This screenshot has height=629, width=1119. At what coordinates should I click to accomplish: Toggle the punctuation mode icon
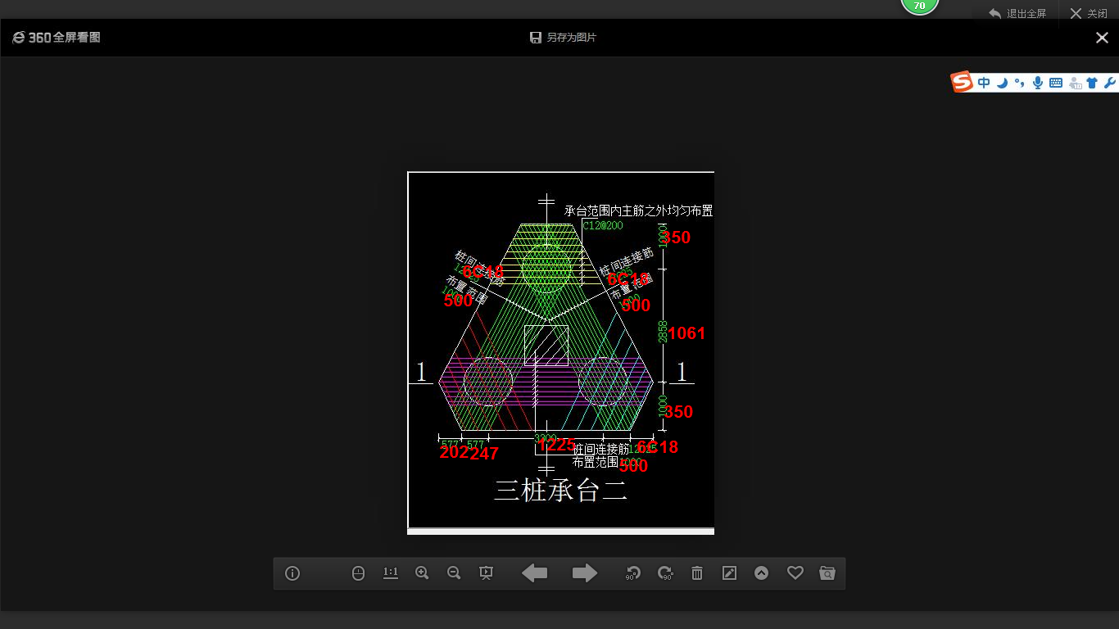pyautogui.click(x=1019, y=83)
